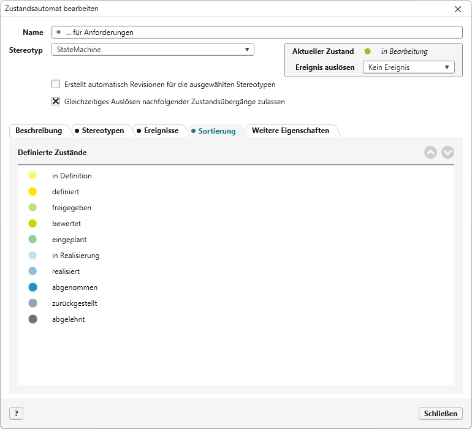This screenshot has height=429, width=472.
Task: Go to the Ereignisse tab
Action: (158, 131)
